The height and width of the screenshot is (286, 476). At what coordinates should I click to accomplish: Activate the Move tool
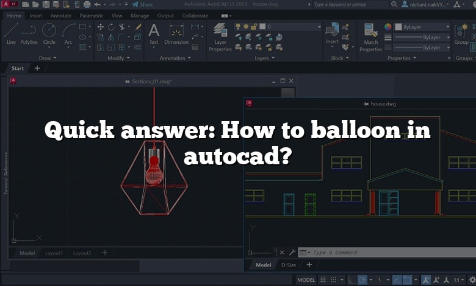[x=101, y=27]
